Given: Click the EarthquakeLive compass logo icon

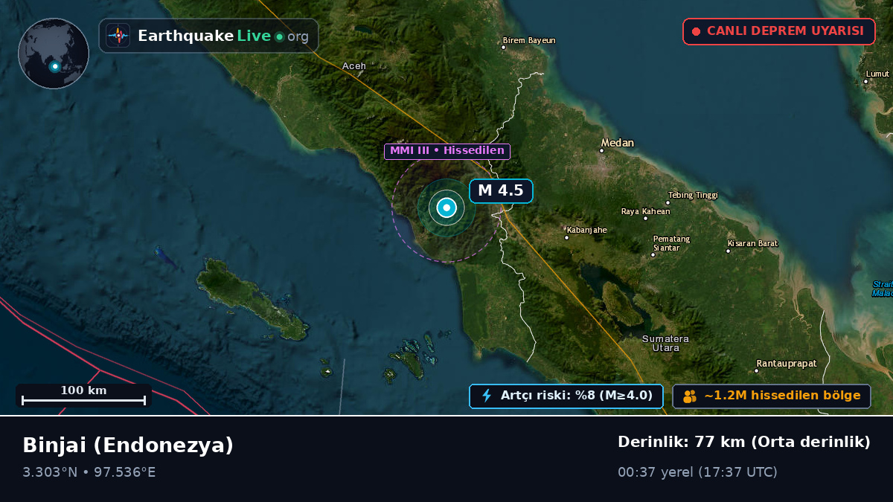Looking at the screenshot, I should tap(118, 36).
